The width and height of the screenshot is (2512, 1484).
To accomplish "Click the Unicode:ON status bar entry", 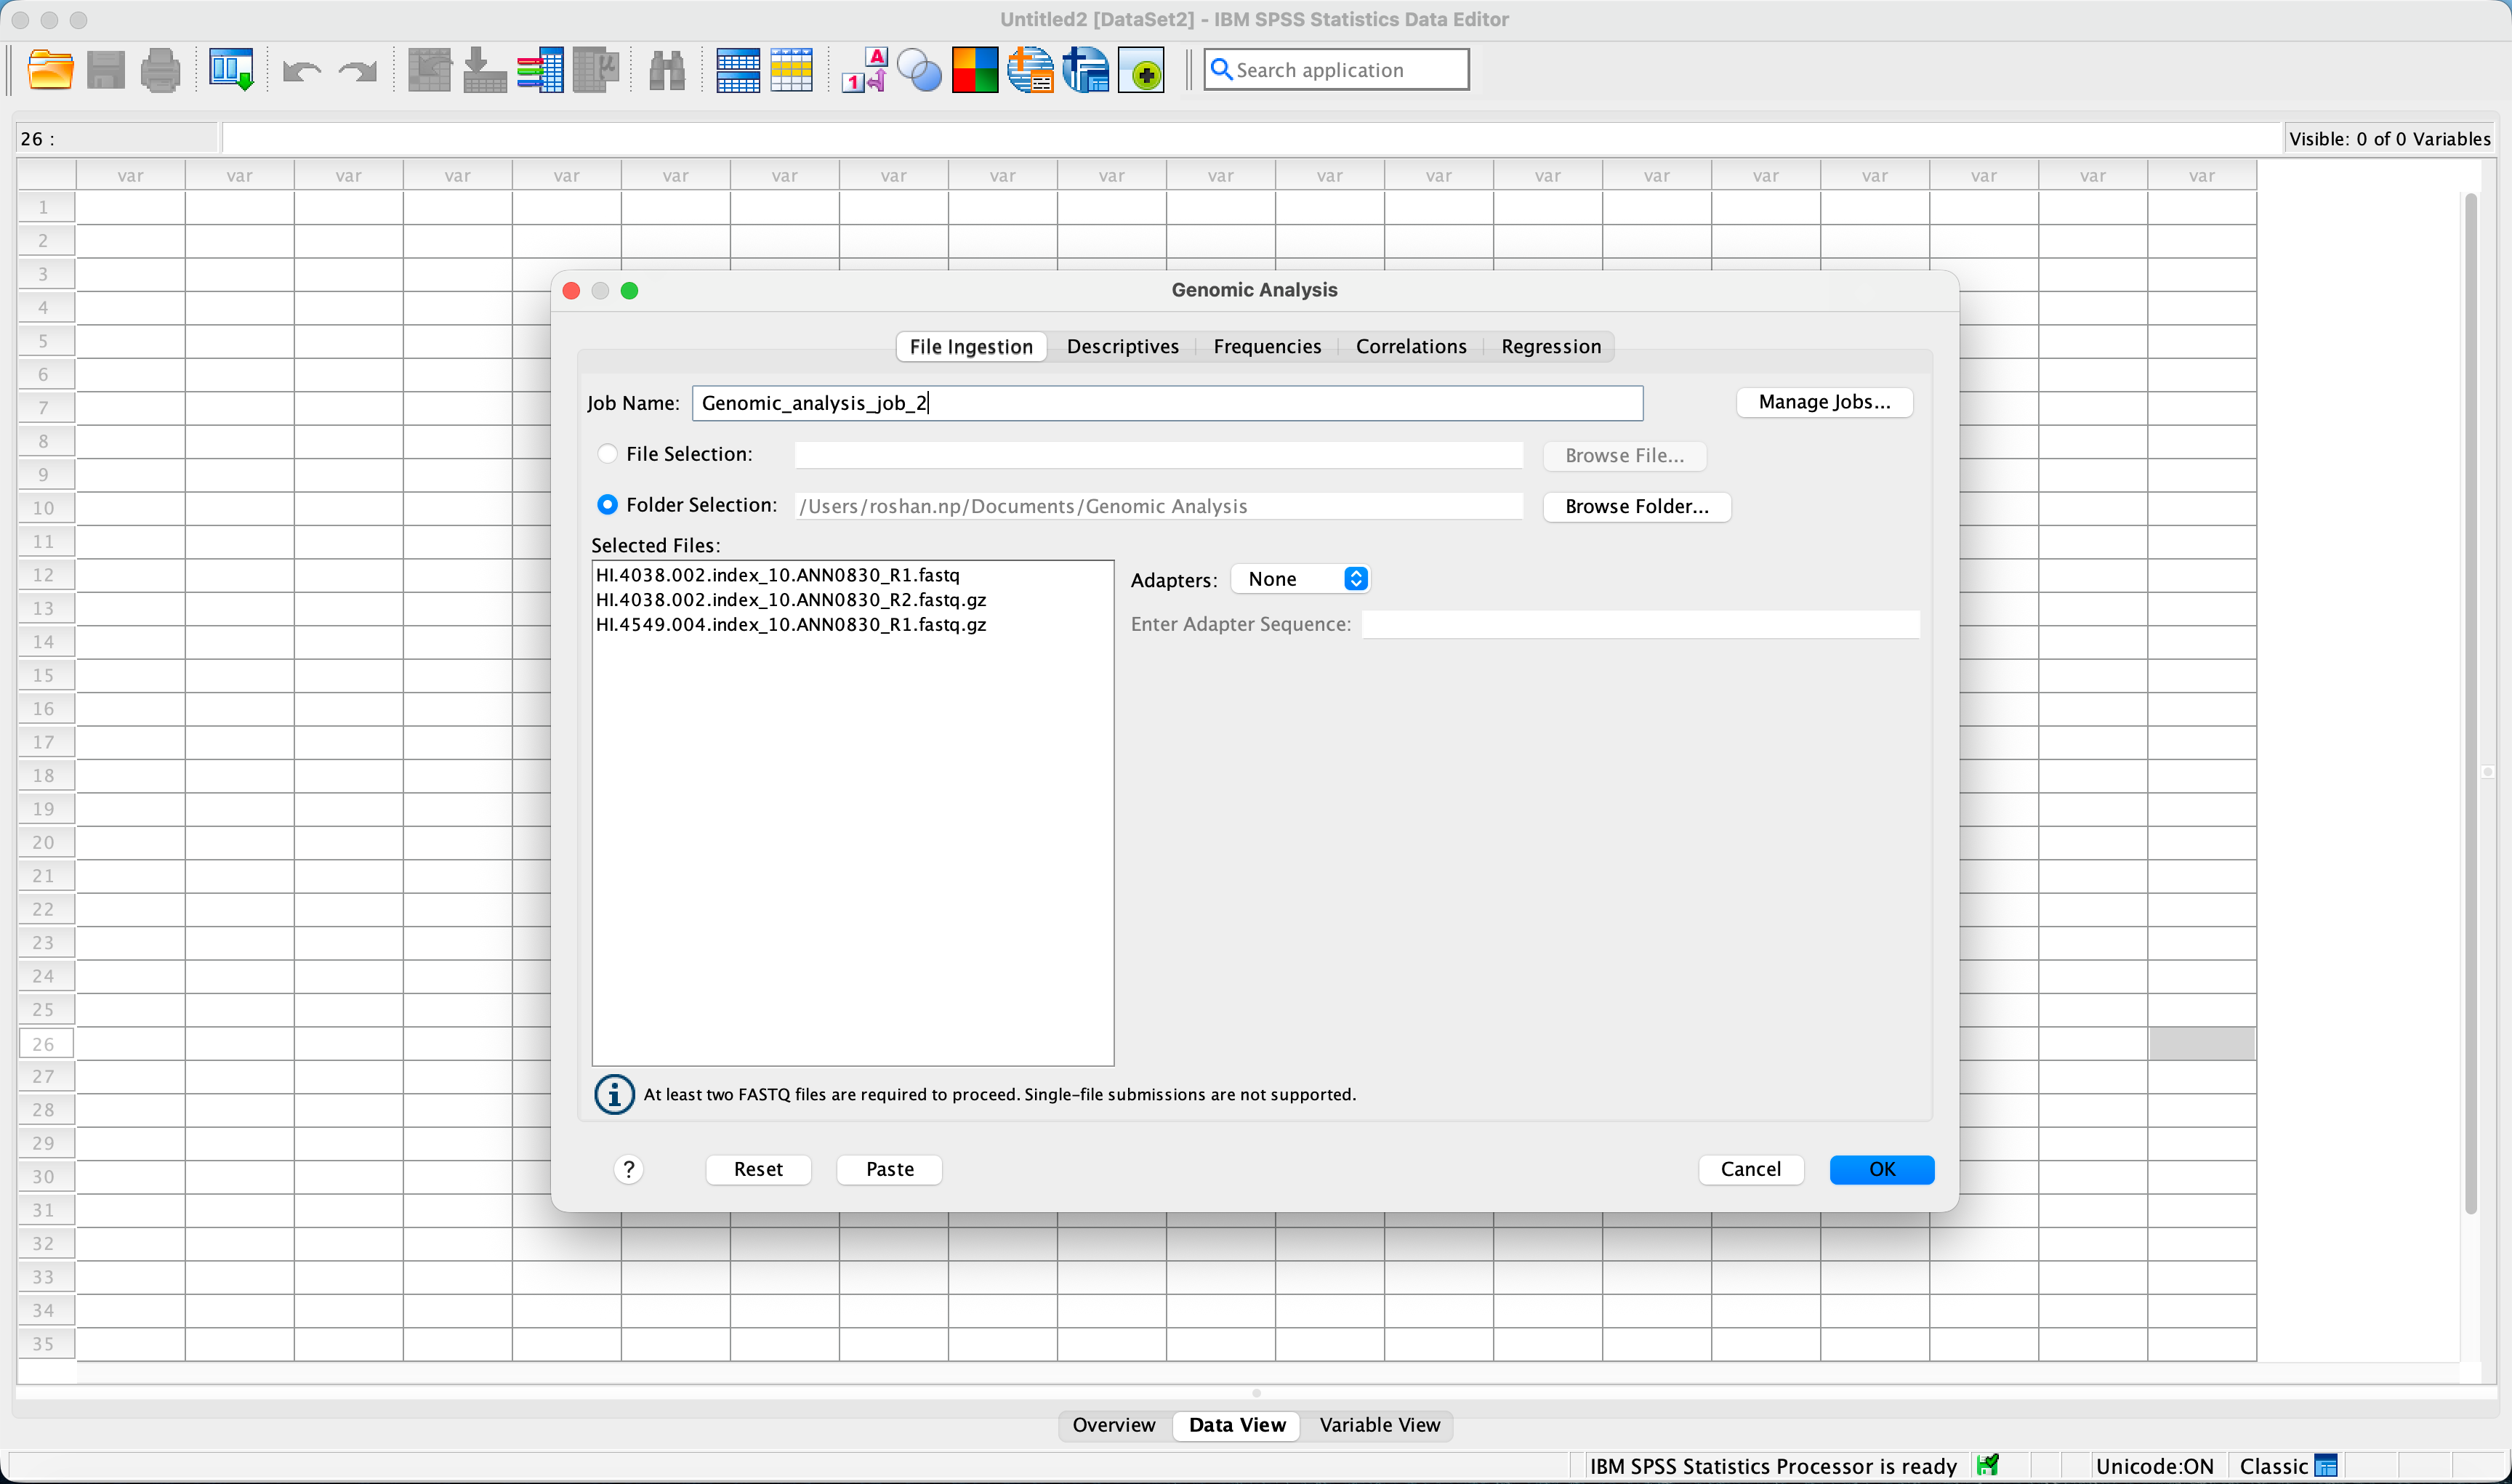I will coord(2154,1466).
